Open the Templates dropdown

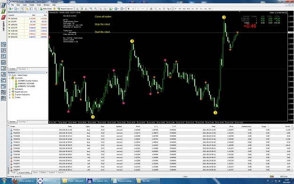[122, 8]
